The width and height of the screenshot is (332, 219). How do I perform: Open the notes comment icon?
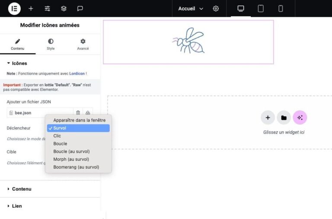pyautogui.click(x=80, y=9)
